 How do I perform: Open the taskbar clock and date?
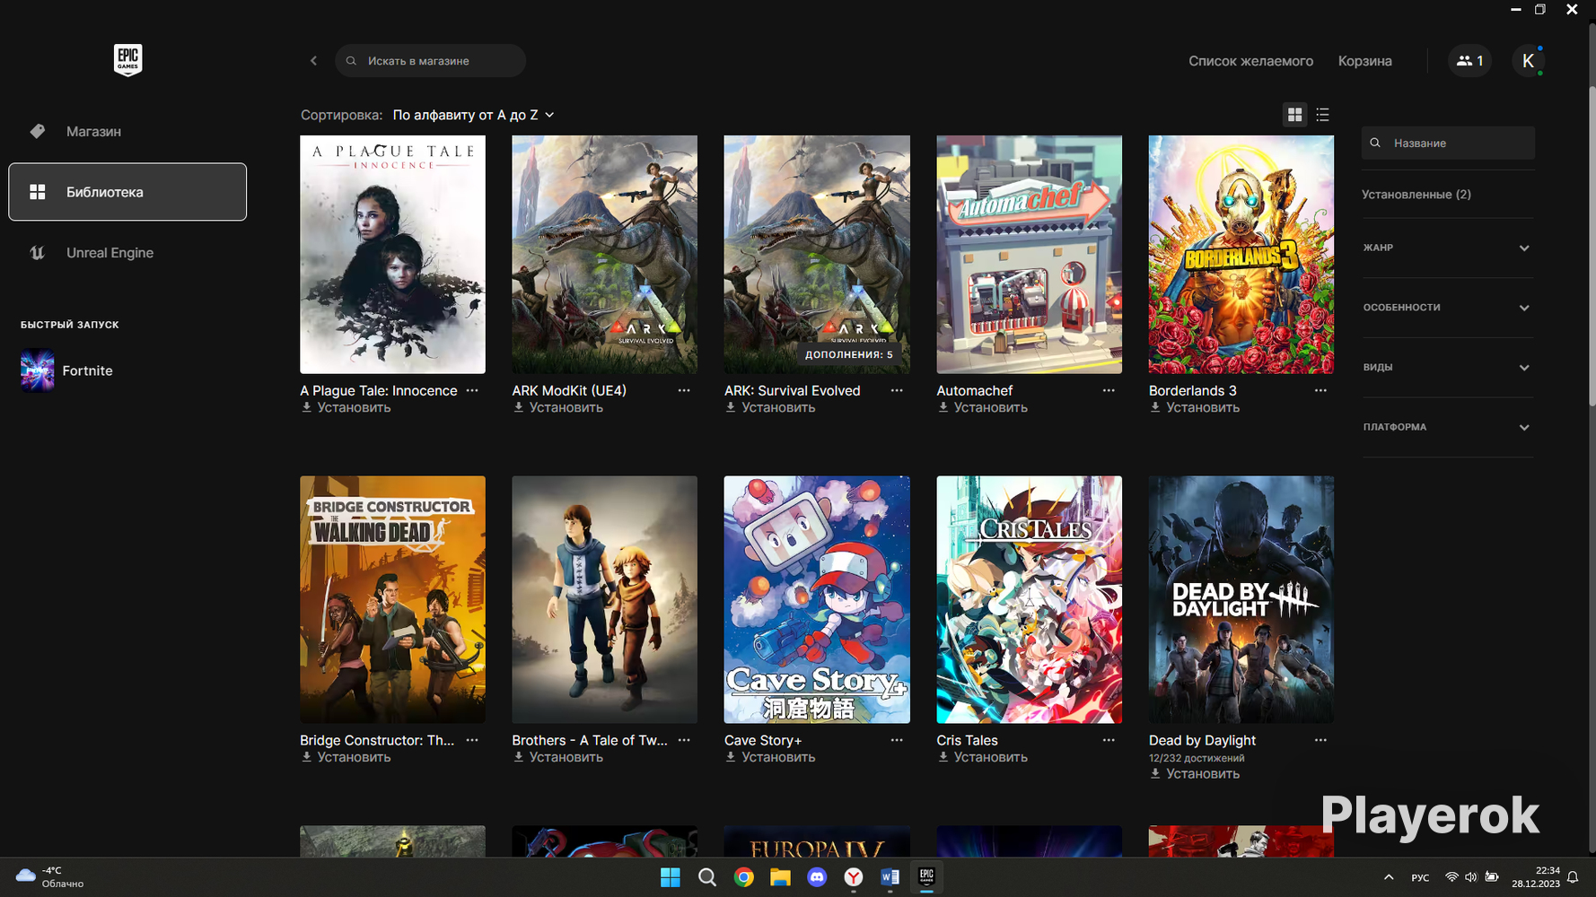coord(1535,877)
